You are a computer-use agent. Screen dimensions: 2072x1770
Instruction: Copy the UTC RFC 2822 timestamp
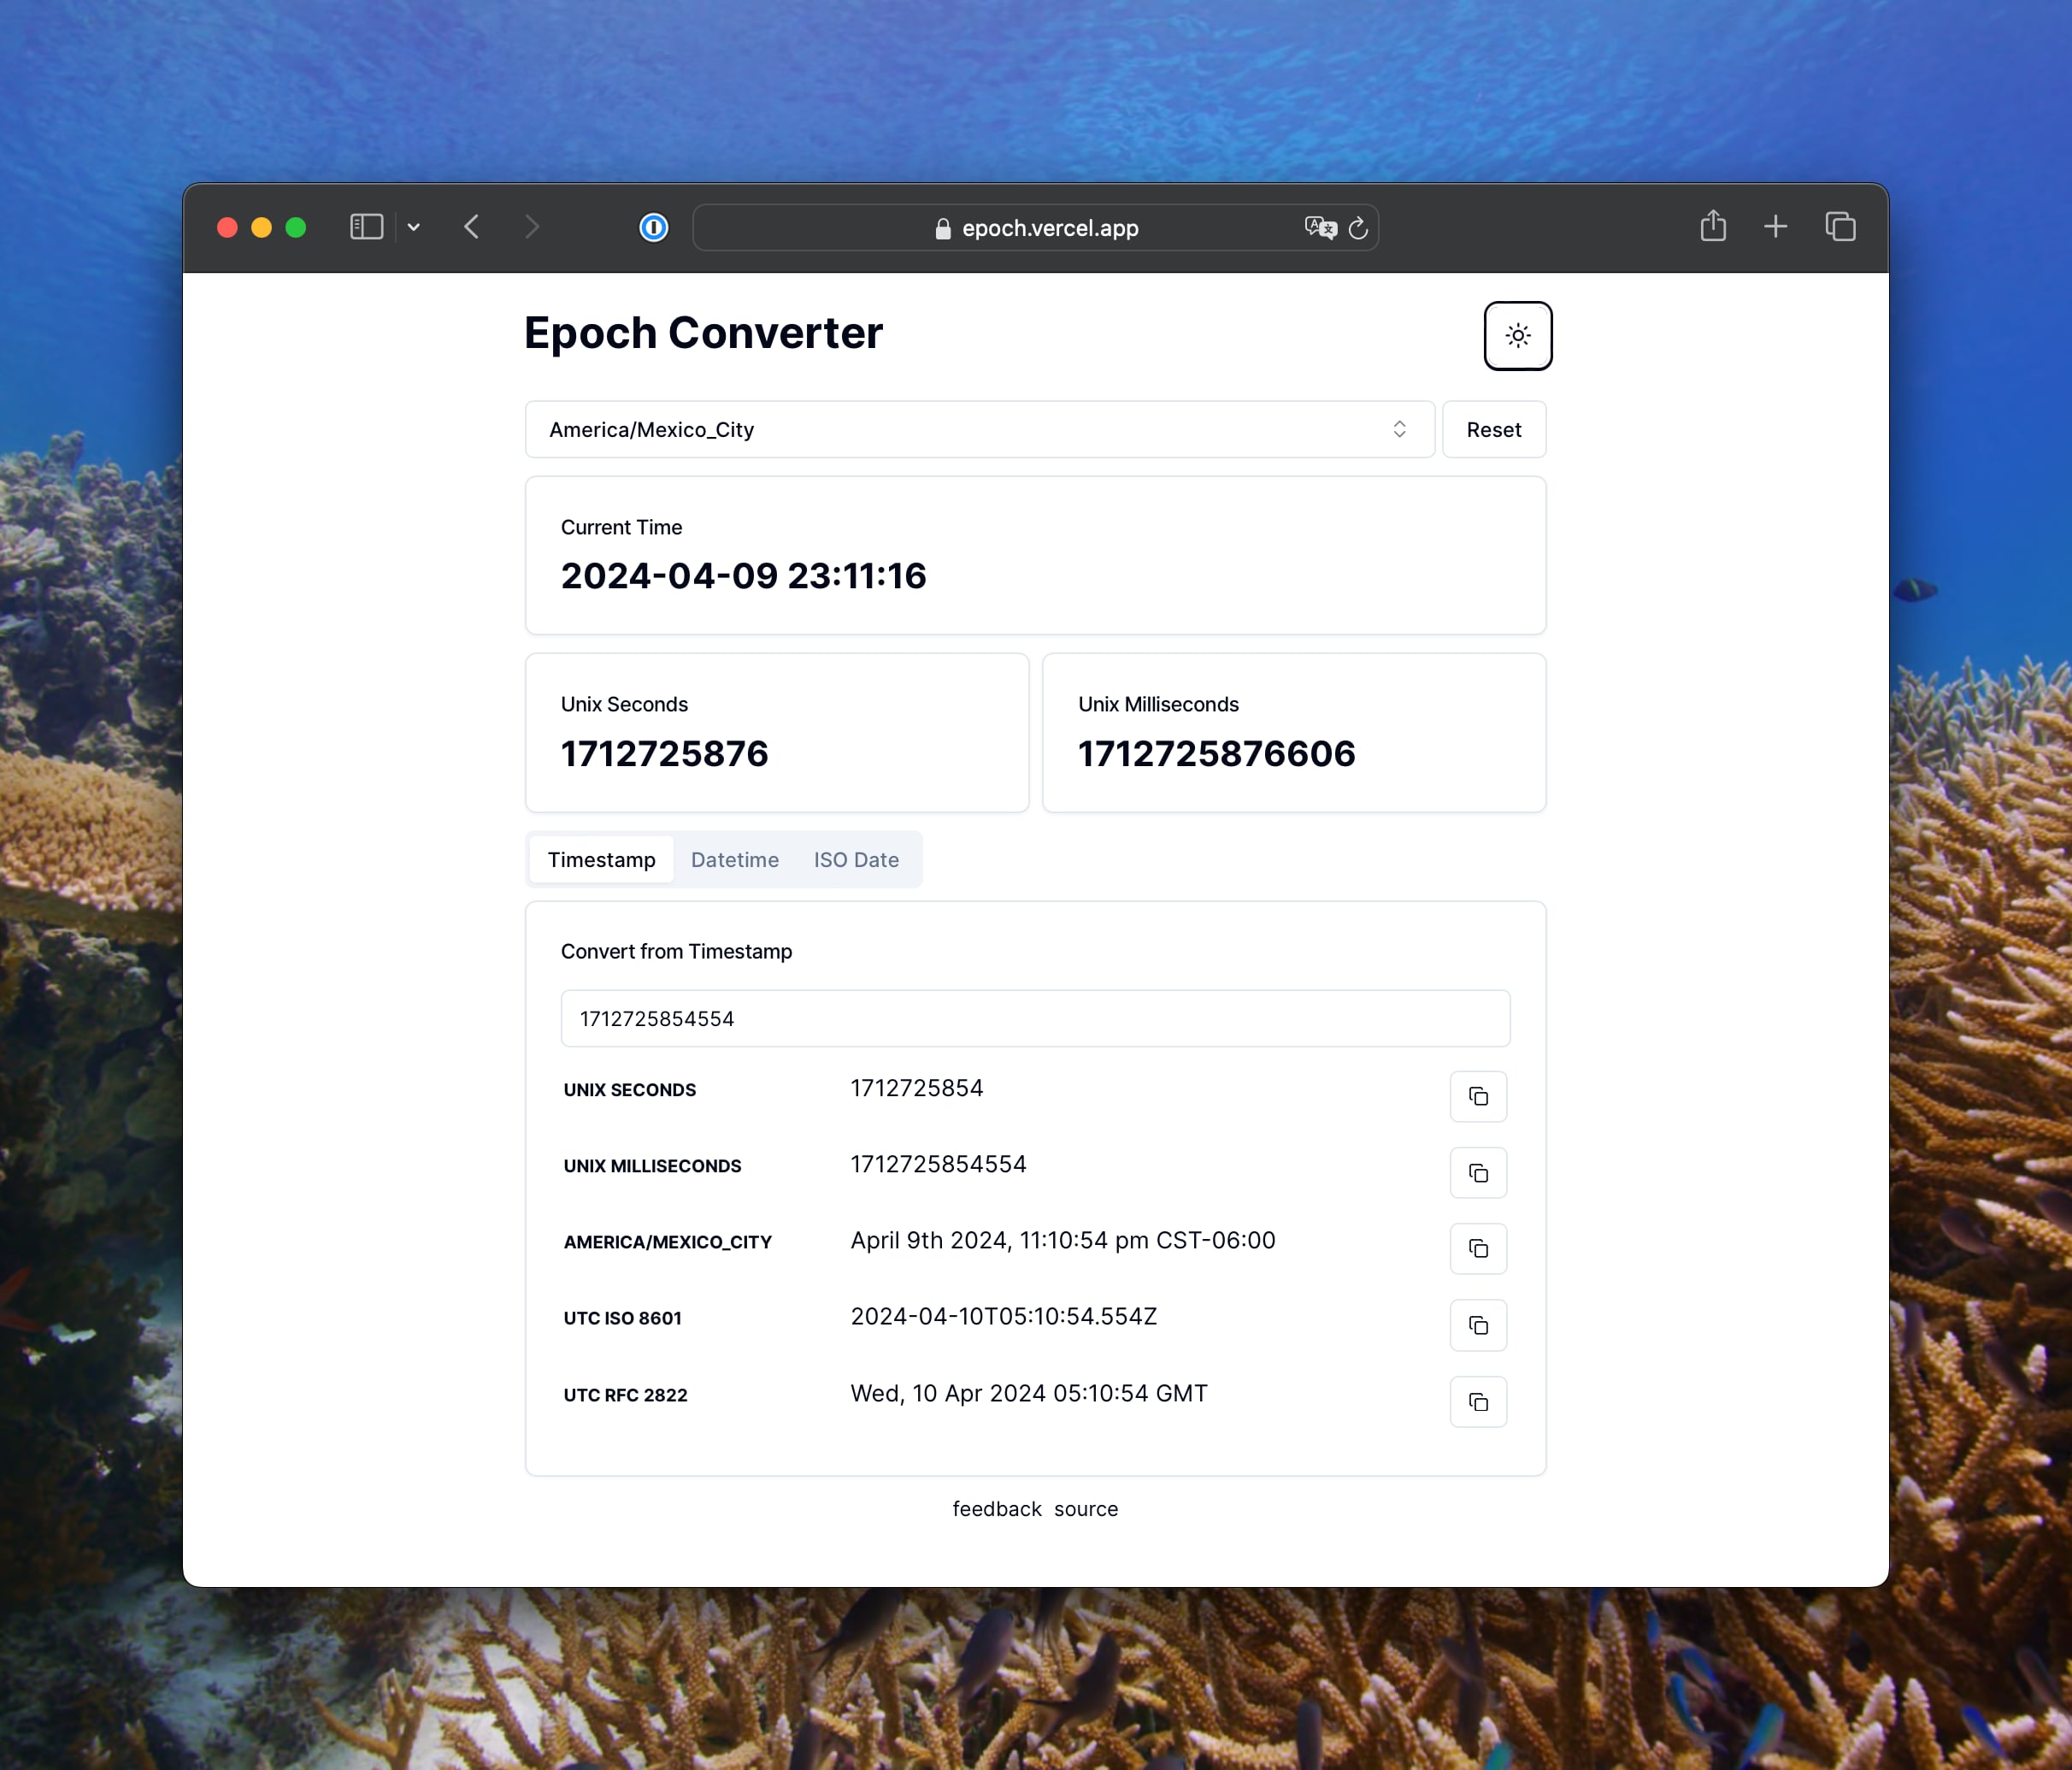[1478, 1401]
